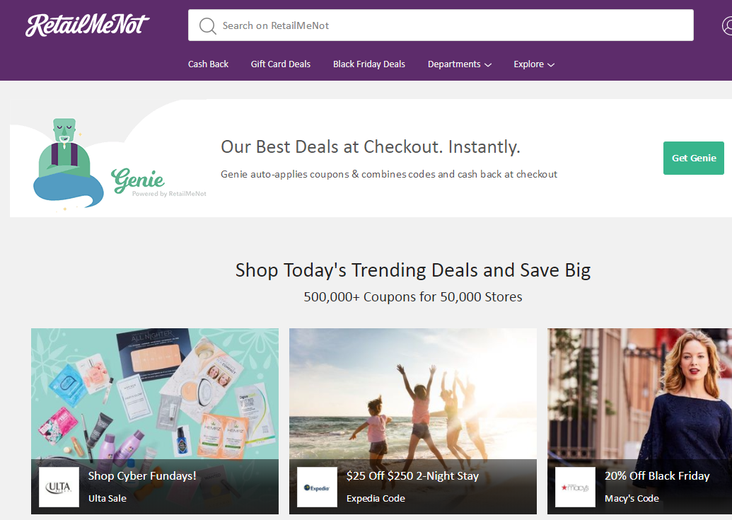Go to Gift Card Deals
This screenshot has height=520, width=732.
click(281, 64)
